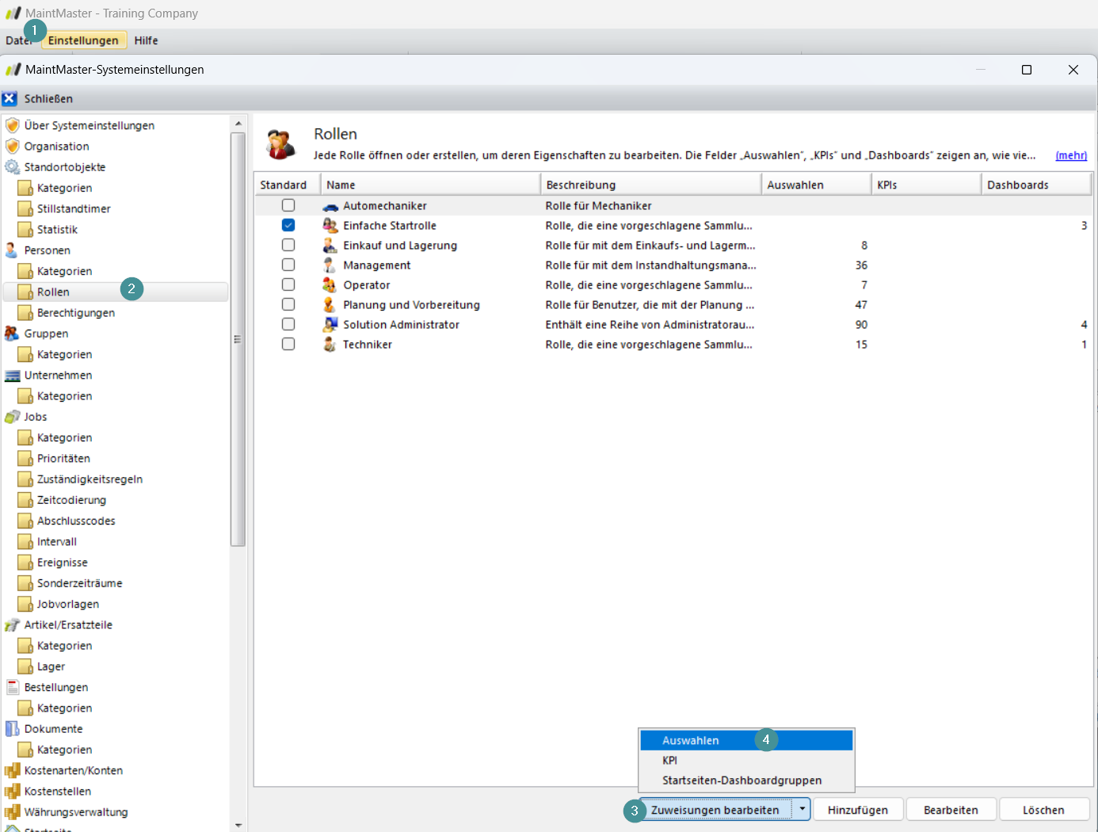
Task: Check Standard box for Management role
Action: 288,265
